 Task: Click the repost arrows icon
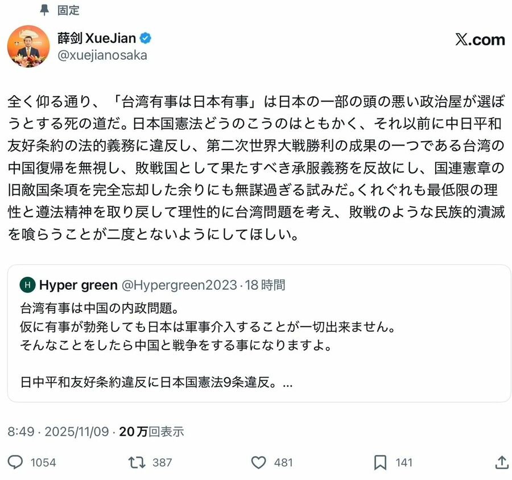click(137, 462)
